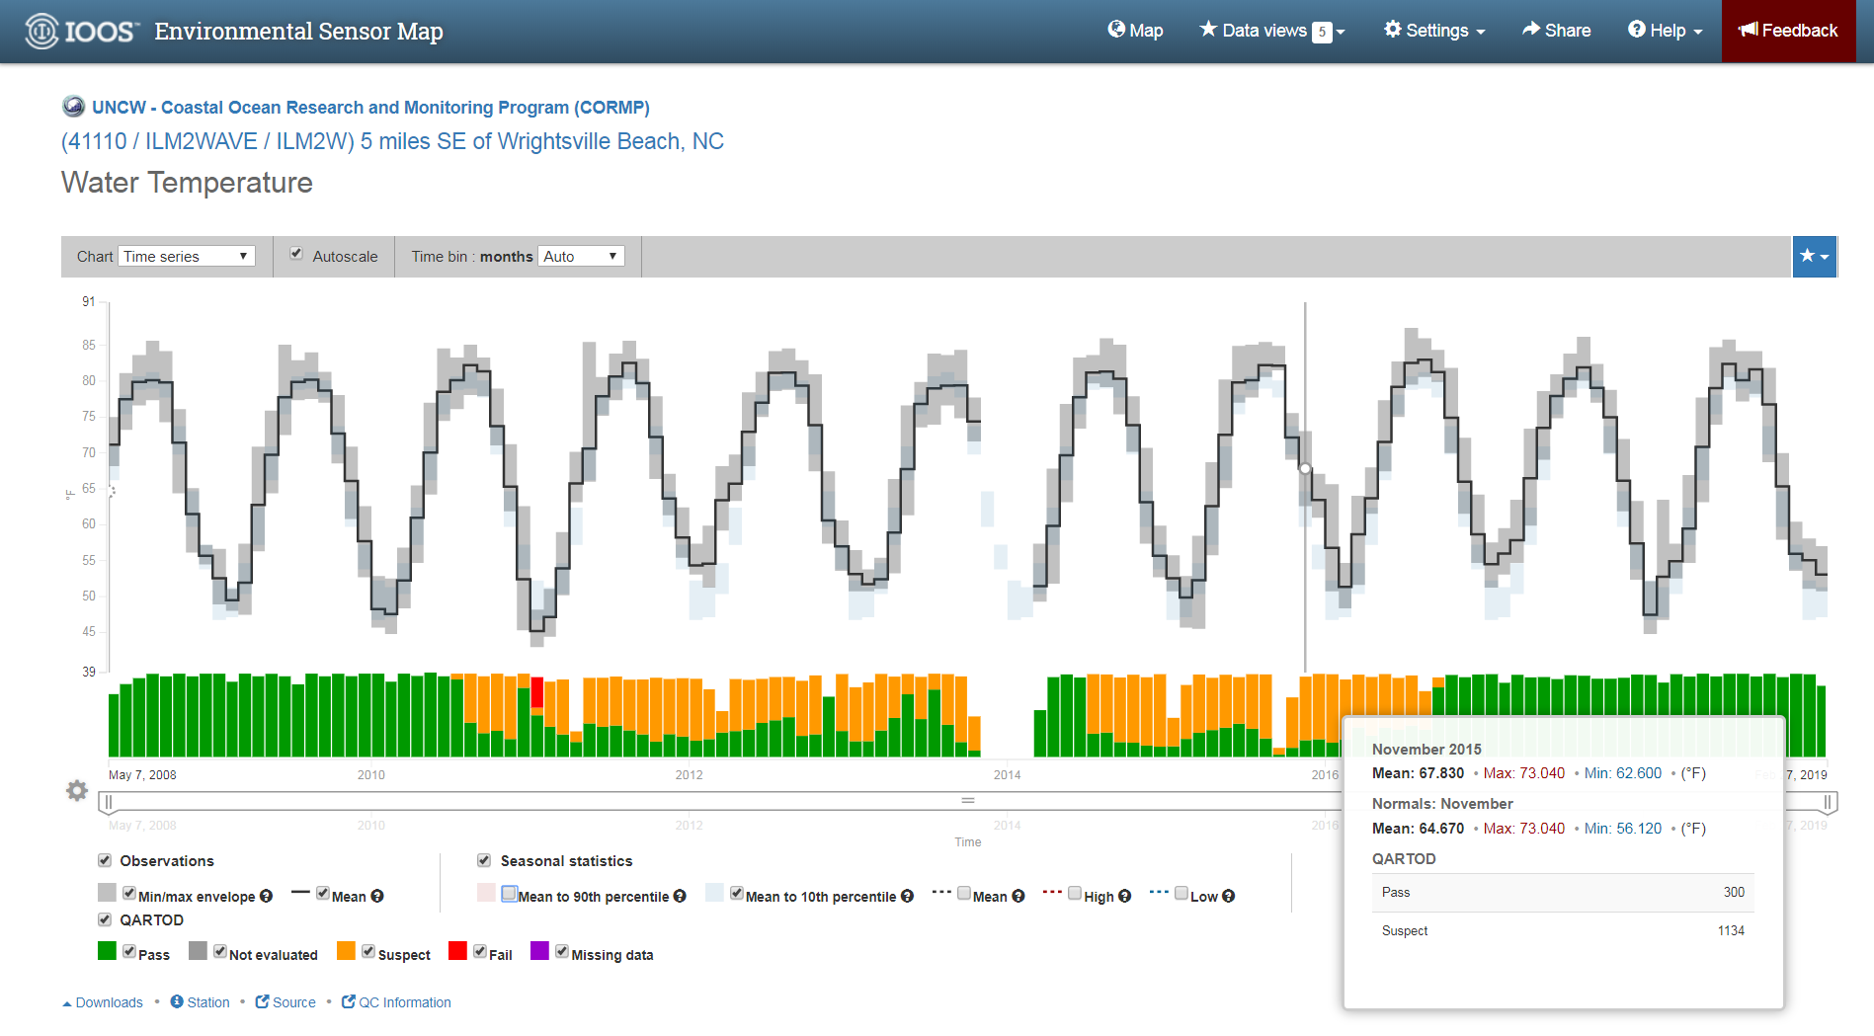1874x1036 pixels.
Task: Click help icon next to Min/max envelope
Action: click(x=266, y=897)
